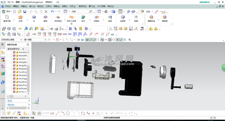Click the navigator settings gear icon
This screenshot has height=121, width=225.
pos(2,45)
